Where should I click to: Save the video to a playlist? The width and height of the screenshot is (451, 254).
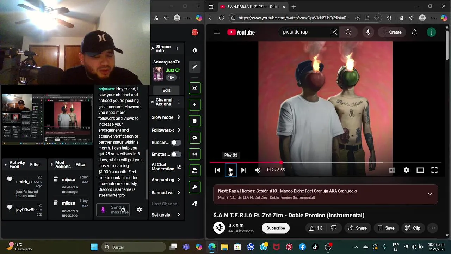coord(386,228)
